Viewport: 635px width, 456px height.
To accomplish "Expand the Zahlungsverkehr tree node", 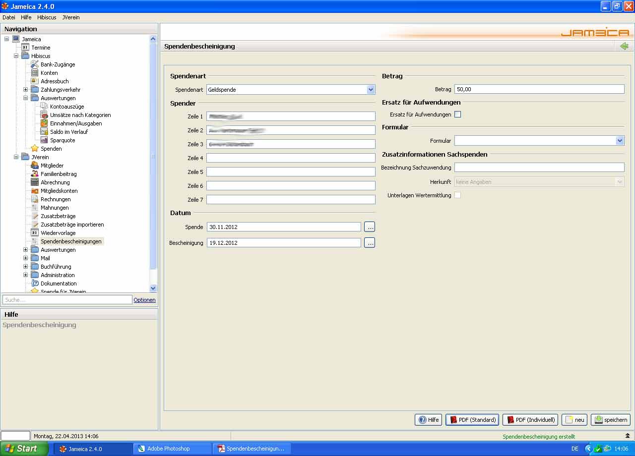I will coord(25,90).
